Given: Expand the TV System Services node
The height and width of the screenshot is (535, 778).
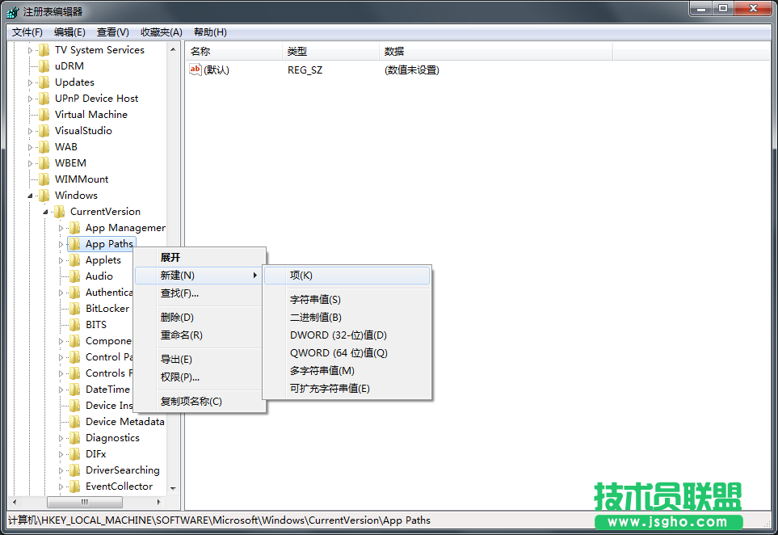Looking at the screenshot, I should (31, 49).
